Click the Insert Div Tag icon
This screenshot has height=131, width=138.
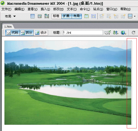pos(40,16)
